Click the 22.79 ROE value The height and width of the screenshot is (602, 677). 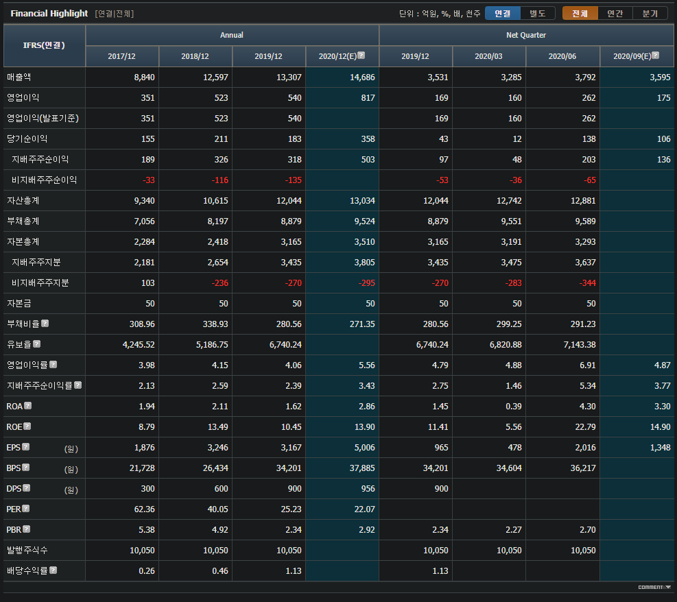(x=586, y=426)
